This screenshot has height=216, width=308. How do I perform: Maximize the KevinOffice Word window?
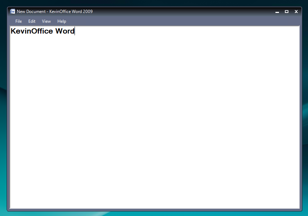[x=287, y=12]
